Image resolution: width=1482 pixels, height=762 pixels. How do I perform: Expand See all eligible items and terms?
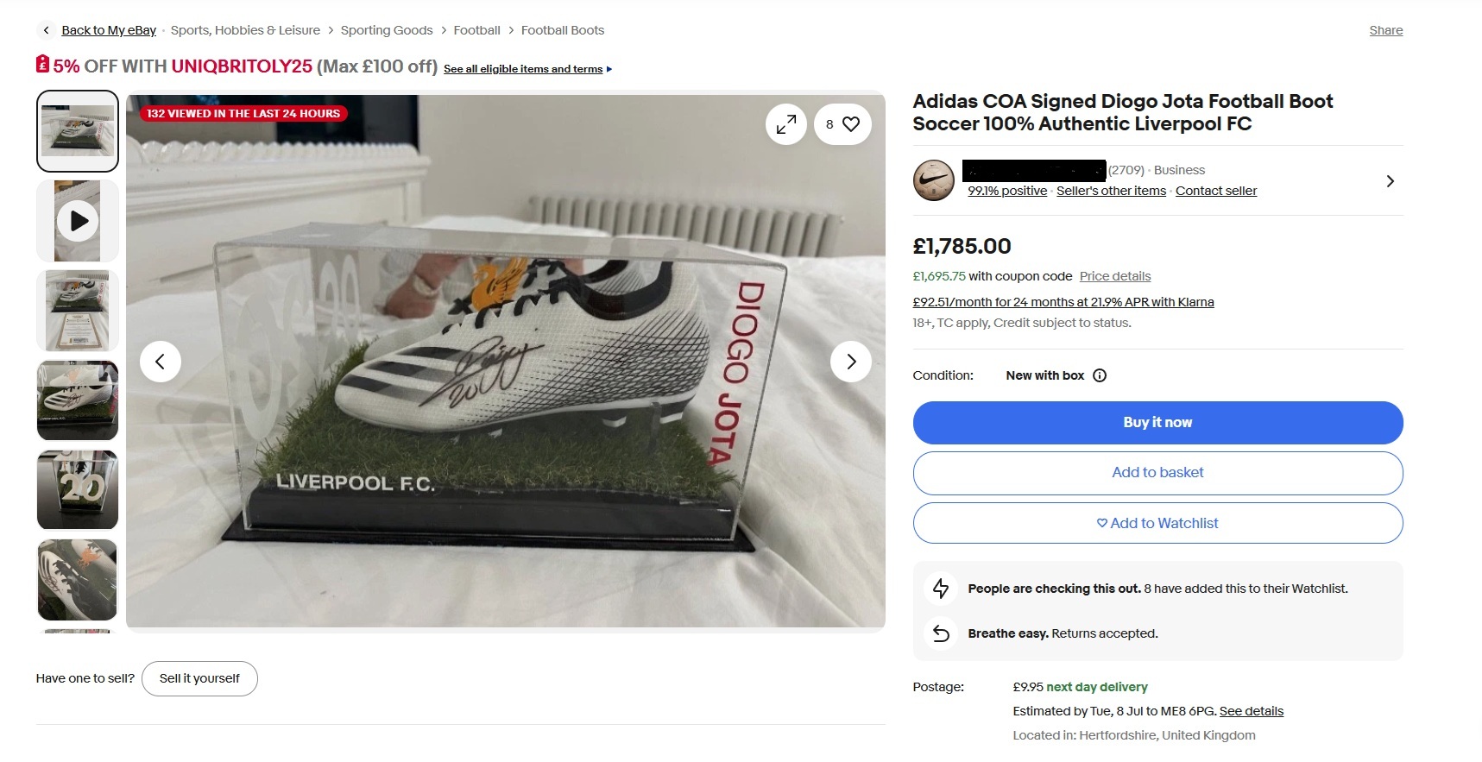(x=527, y=69)
